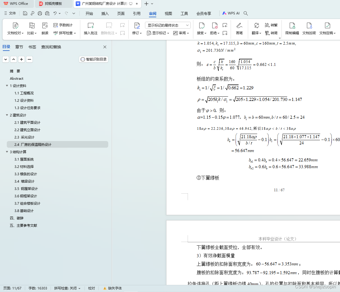Click the document proofreading (文档校对) icon
This screenshot has width=340, height=292.
tap(16, 26)
